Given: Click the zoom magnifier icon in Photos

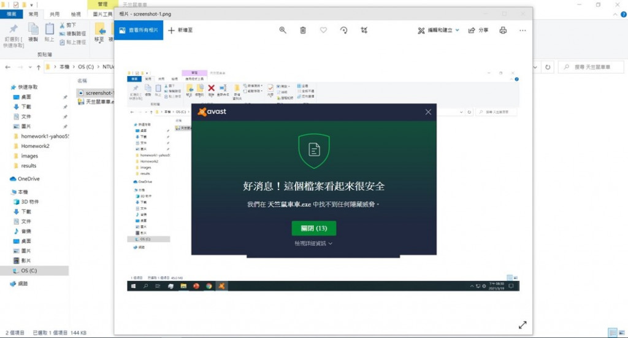Looking at the screenshot, I should point(283,30).
